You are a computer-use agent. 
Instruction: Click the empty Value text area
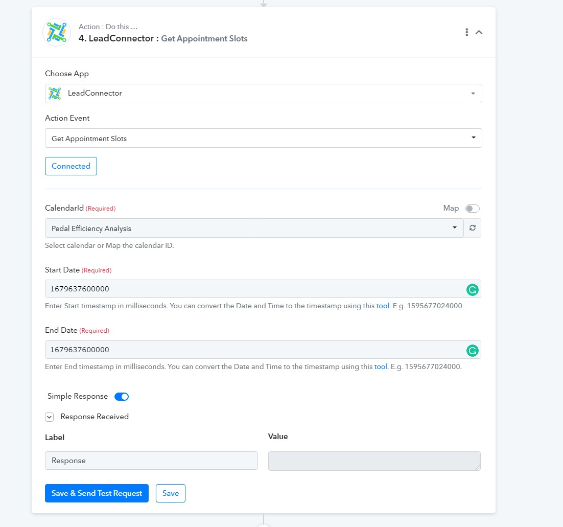click(x=374, y=461)
